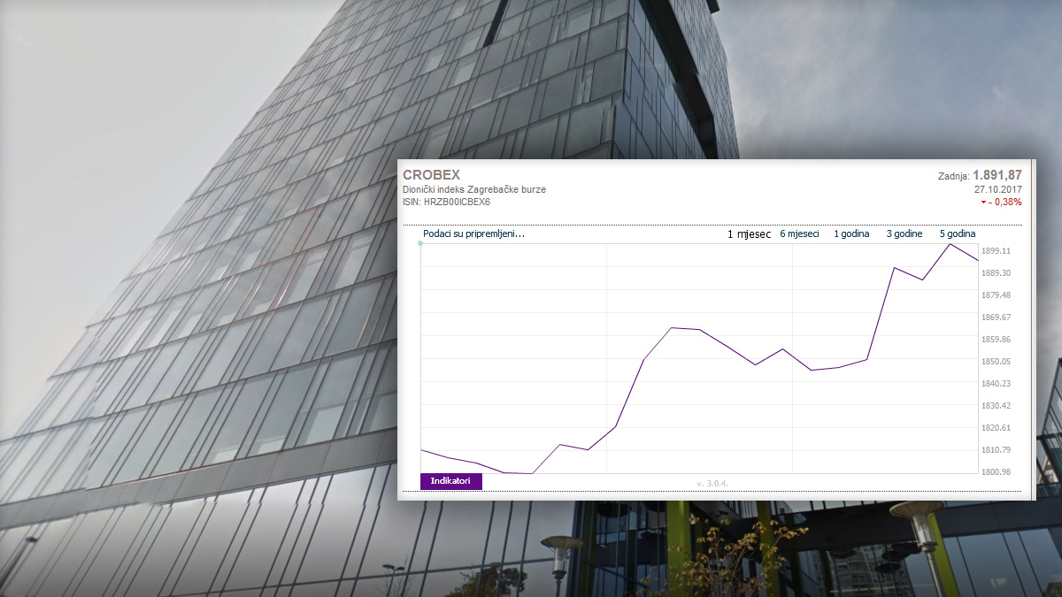
Task: Click the red down arrow change indicator
Action: (983, 203)
